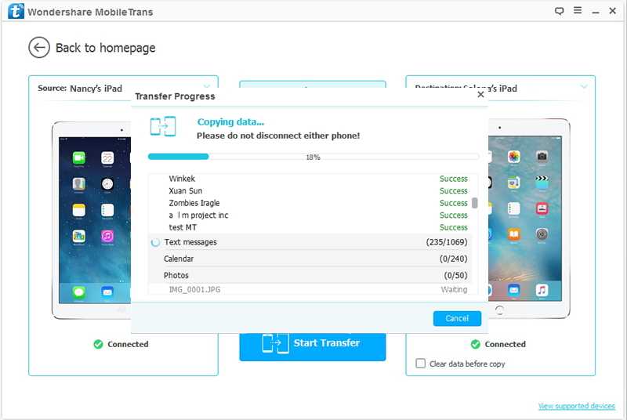
Task: Click the Back to homepage arrow icon
Action: pos(39,48)
